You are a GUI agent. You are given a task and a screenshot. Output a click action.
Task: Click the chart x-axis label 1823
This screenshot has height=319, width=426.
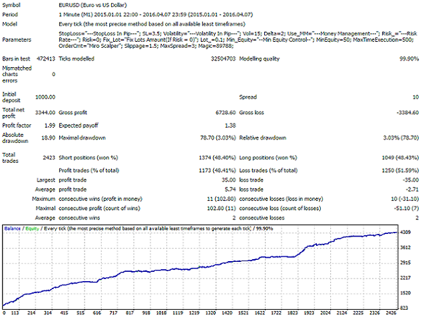(x=293, y=313)
